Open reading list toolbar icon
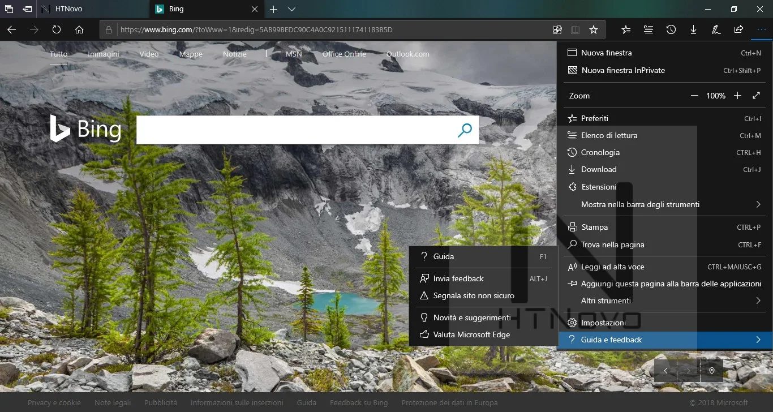 [x=649, y=29]
